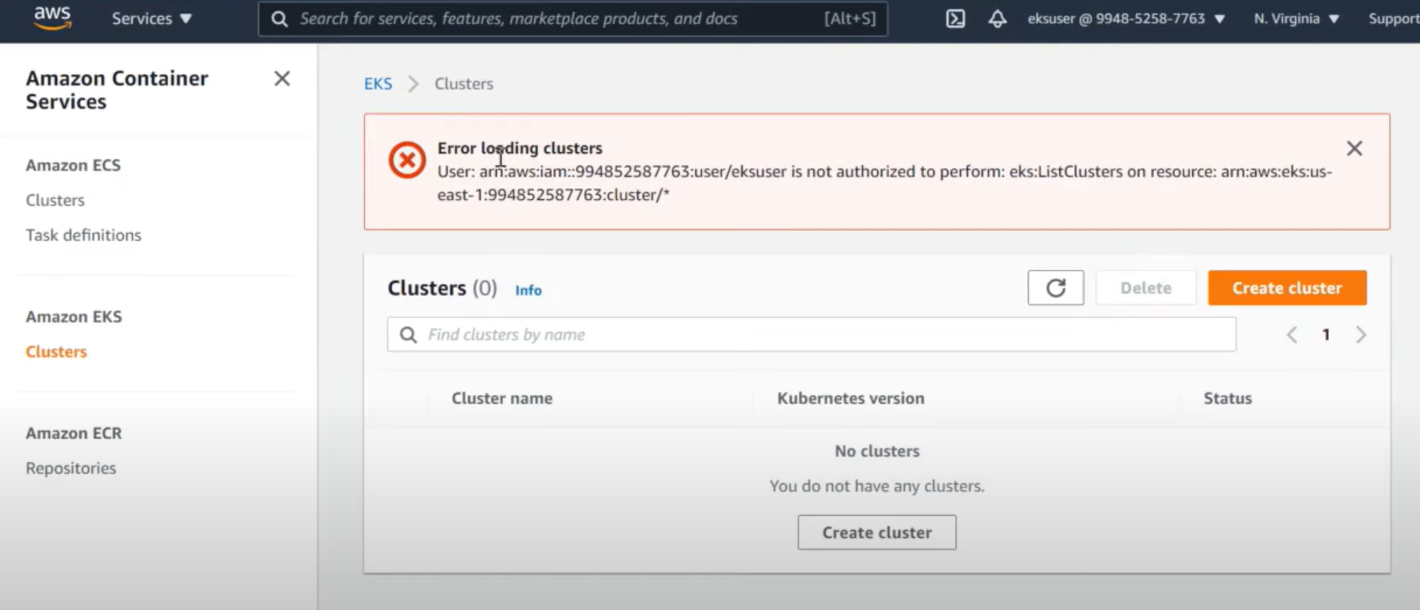Image resolution: width=1420 pixels, height=610 pixels.
Task: Click Create cluster in empty table
Action: pyautogui.click(x=876, y=532)
